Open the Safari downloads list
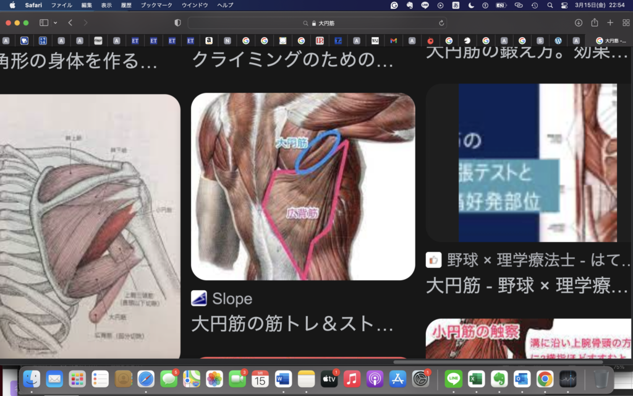Viewport: 633px width, 396px height. pyautogui.click(x=579, y=23)
